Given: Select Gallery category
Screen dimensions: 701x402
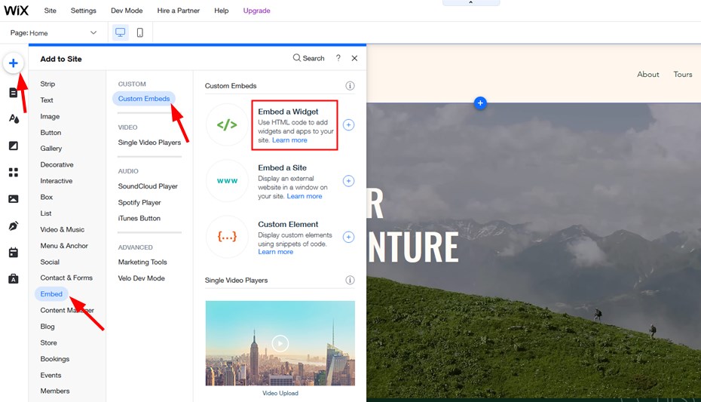Looking at the screenshot, I should point(51,148).
